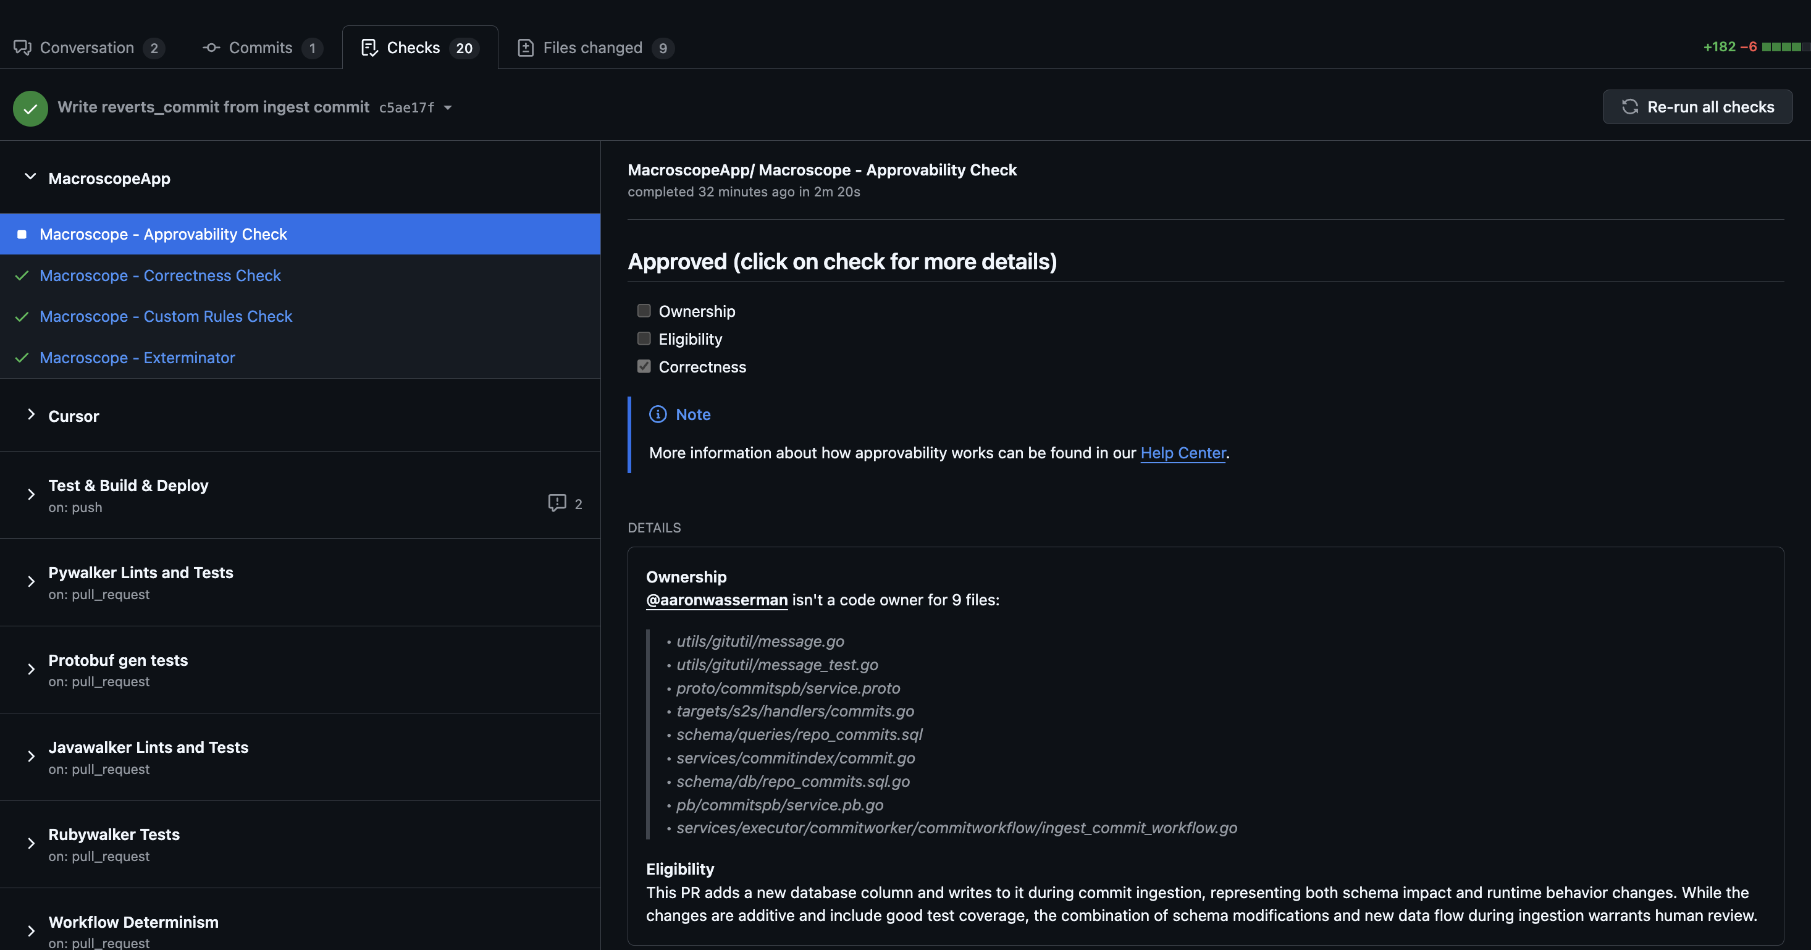
Task: Open the @aaronwasserman profile link
Action: 716,600
